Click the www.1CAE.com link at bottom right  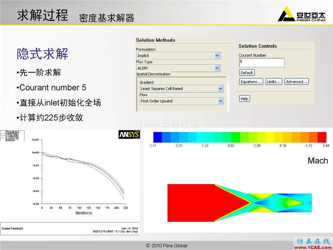point(313,248)
